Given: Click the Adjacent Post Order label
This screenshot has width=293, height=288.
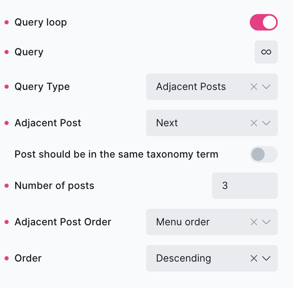Looking at the screenshot, I should click(63, 222).
